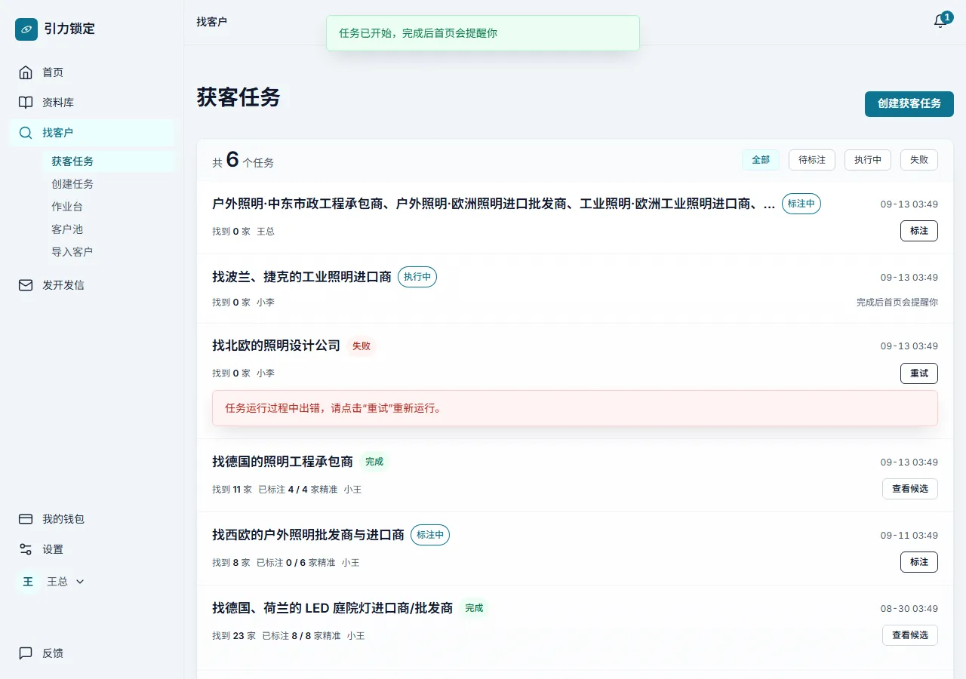Image resolution: width=966 pixels, height=679 pixels.
Task: Select the 全部 filter tab
Action: pyautogui.click(x=761, y=160)
